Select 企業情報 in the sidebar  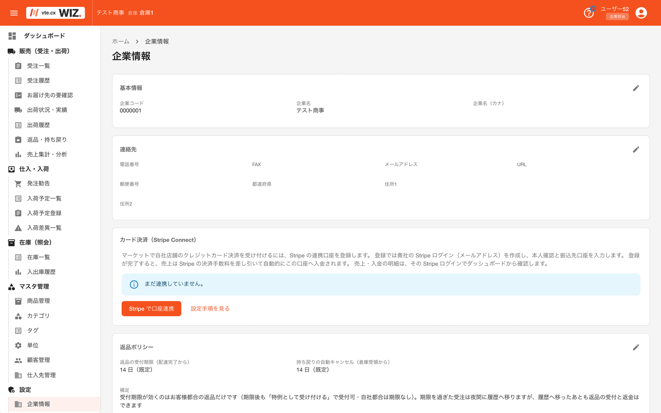tap(54, 404)
